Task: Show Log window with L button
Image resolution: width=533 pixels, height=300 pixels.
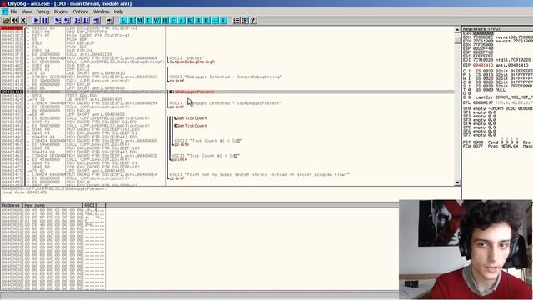Action: tap(123, 20)
